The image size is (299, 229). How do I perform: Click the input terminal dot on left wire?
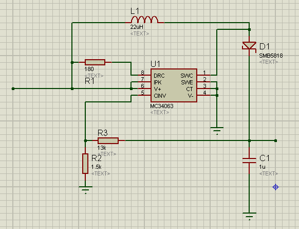point(13,89)
